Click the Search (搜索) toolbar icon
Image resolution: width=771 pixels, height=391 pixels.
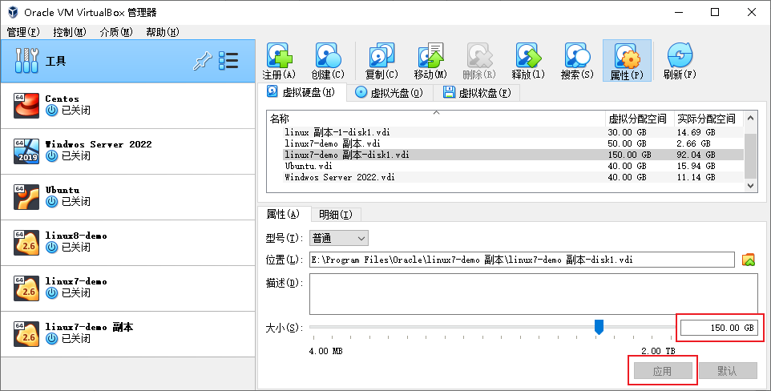coord(577,61)
